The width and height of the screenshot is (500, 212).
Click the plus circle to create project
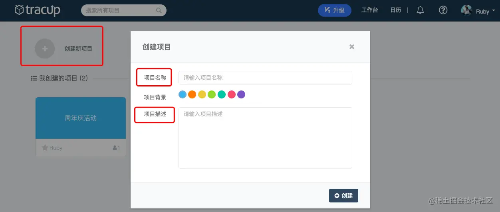tap(45, 49)
